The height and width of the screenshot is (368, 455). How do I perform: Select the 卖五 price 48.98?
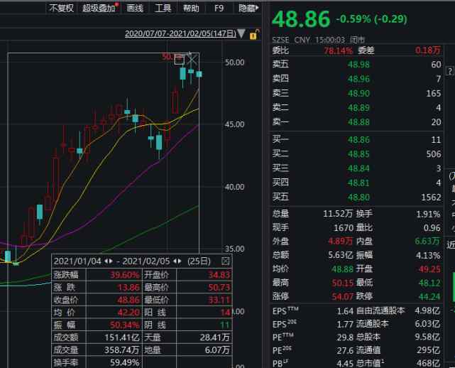point(358,65)
